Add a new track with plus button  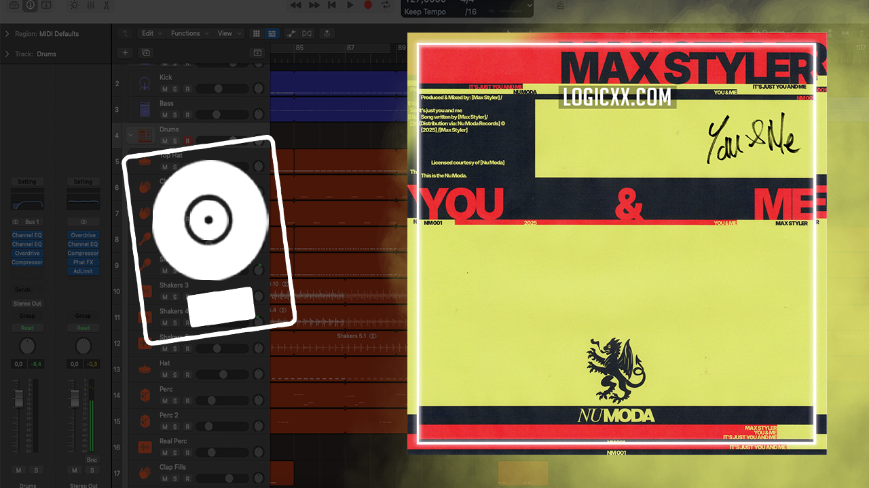point(125,53)
